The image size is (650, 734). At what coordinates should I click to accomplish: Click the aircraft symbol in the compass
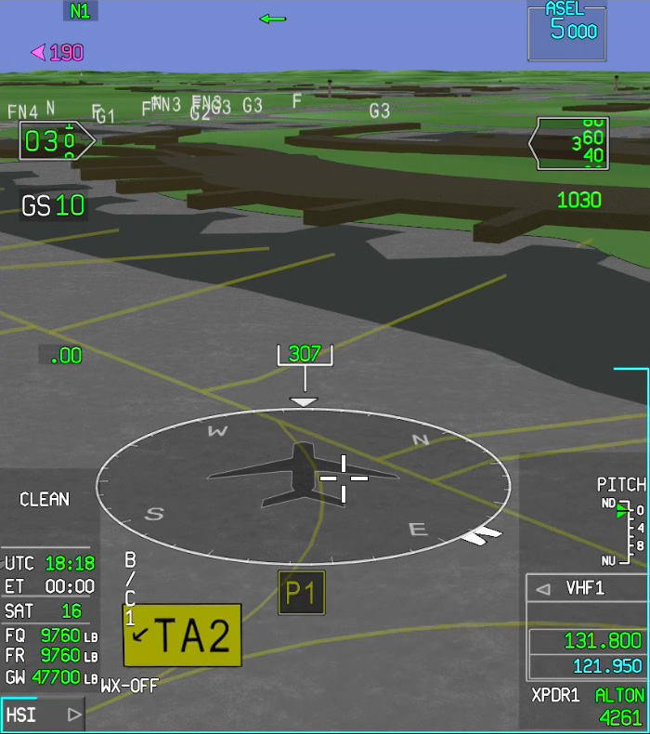pos(297,474)
